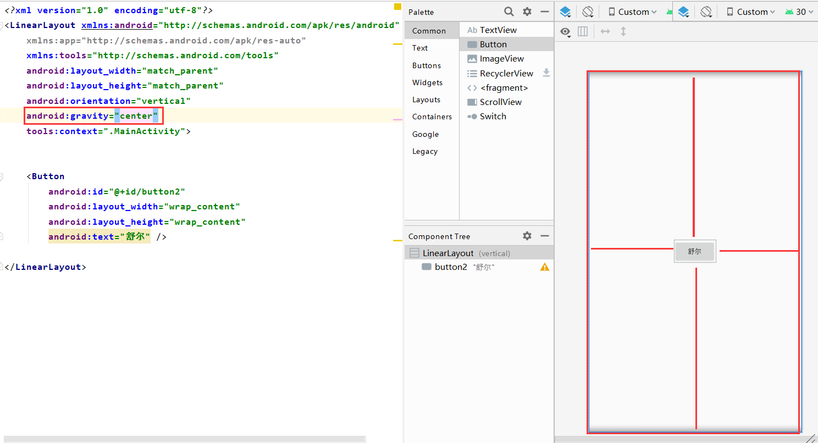Open Component Tree settings gear
Viewport: 818px width, 443px height.
pos(527,236)
